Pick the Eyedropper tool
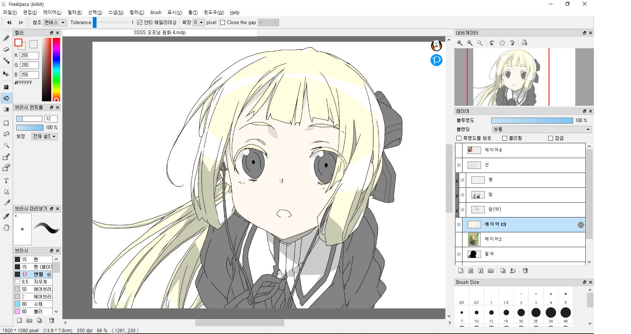 click(x=6, y=216)
